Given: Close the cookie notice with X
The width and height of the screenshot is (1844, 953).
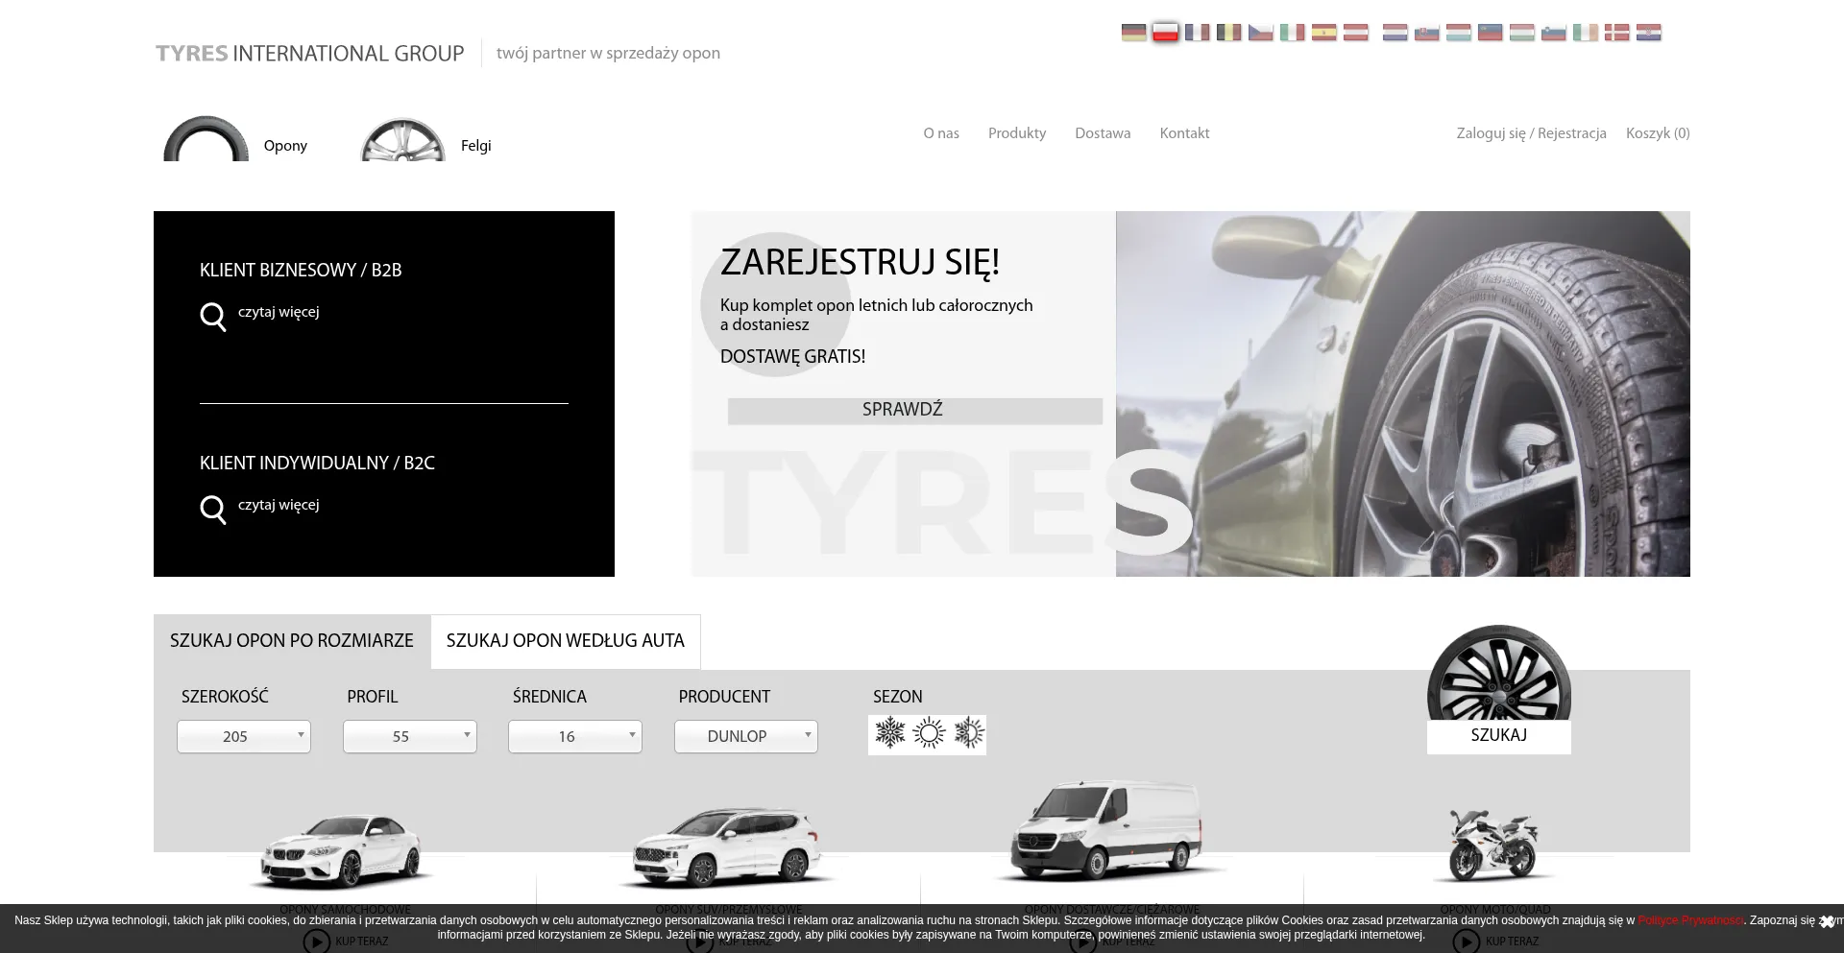Looking at the screenshot, I should [1827, 921].
